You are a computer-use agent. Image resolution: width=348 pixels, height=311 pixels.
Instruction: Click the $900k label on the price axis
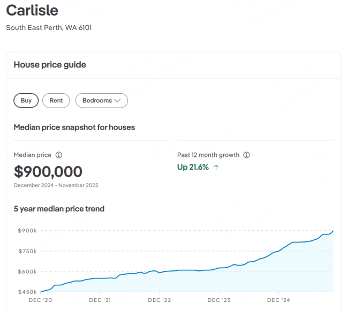pos(27,231)
